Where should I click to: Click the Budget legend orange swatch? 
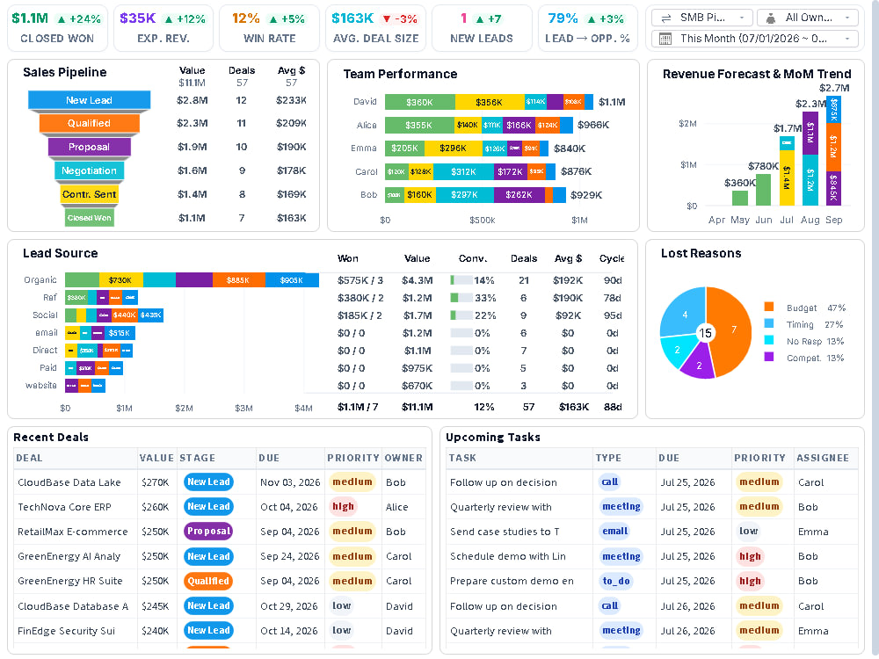click(x=768, y=307)
